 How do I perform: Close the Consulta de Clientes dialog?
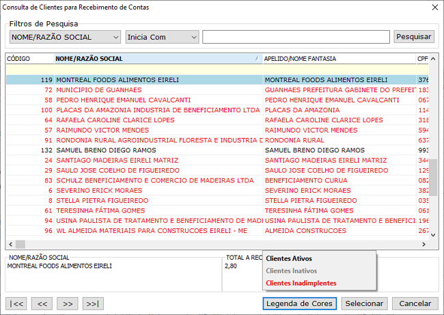[x=433, y=8]
